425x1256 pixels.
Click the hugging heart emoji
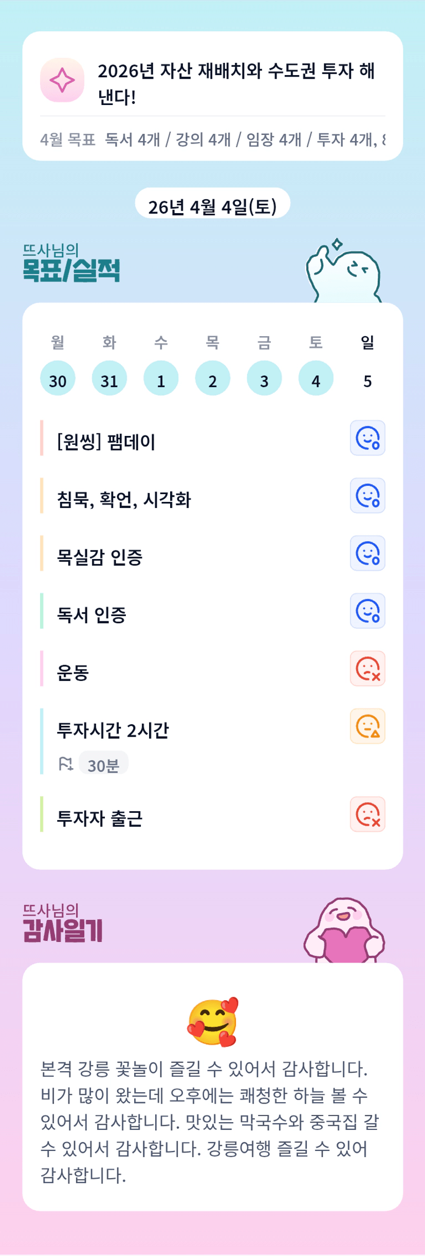click(x=213, y=1022)
